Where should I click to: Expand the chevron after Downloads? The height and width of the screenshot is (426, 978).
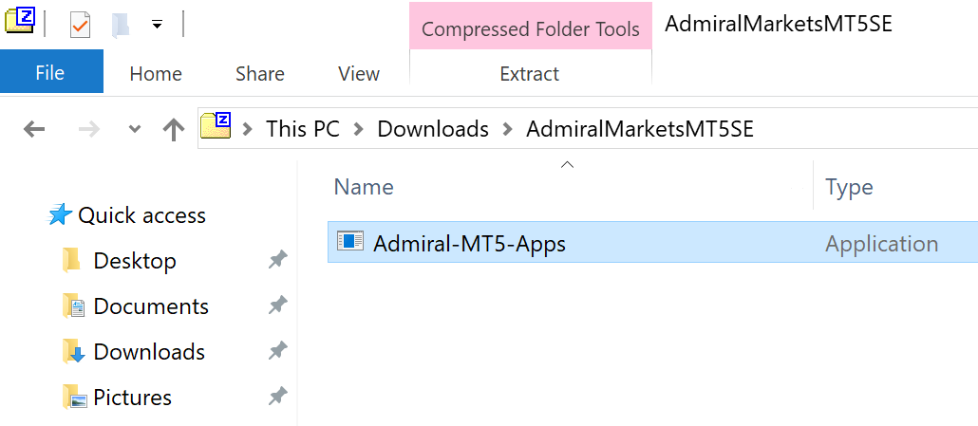507,130
